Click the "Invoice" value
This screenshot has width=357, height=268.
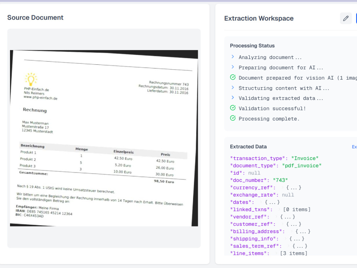pos(305,158)
